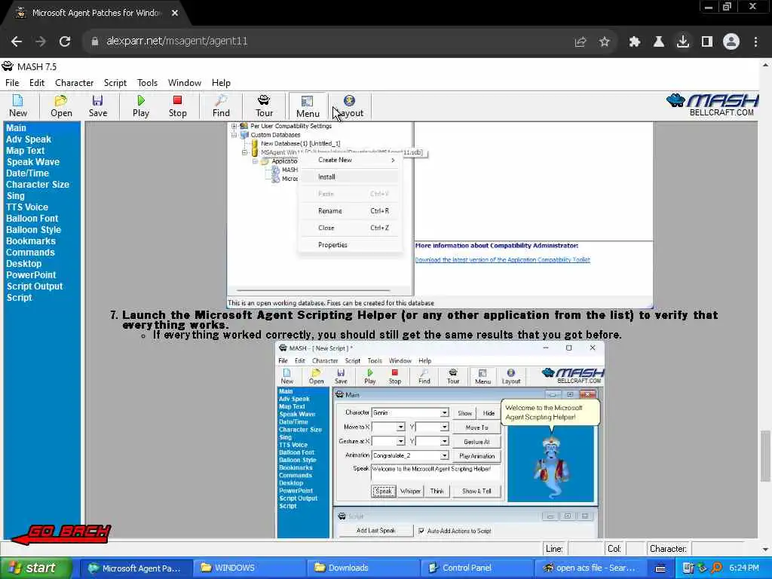772x579 pixels.
Task: Select Date/Time in the sidebar
Action: pos(28,173)
